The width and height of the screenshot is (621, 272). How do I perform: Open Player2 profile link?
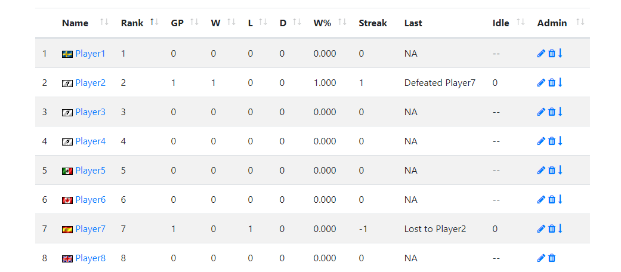(90, 83)
